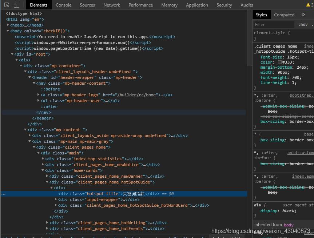
Task: Open the index.esm stylesheet source link
Action: pyautogui.click(x=303, y=176)
